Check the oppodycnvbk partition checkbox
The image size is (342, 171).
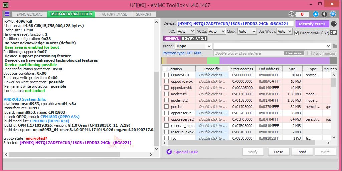tap(166, 81)
